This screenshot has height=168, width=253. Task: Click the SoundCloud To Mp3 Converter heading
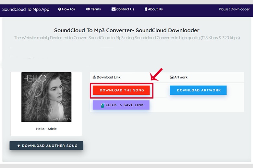[126, 30]
